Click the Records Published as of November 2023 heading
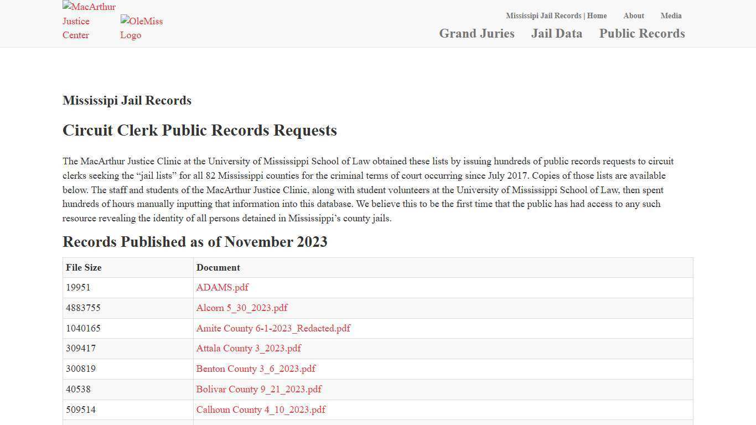756x425 pixels. click(195, 241)
